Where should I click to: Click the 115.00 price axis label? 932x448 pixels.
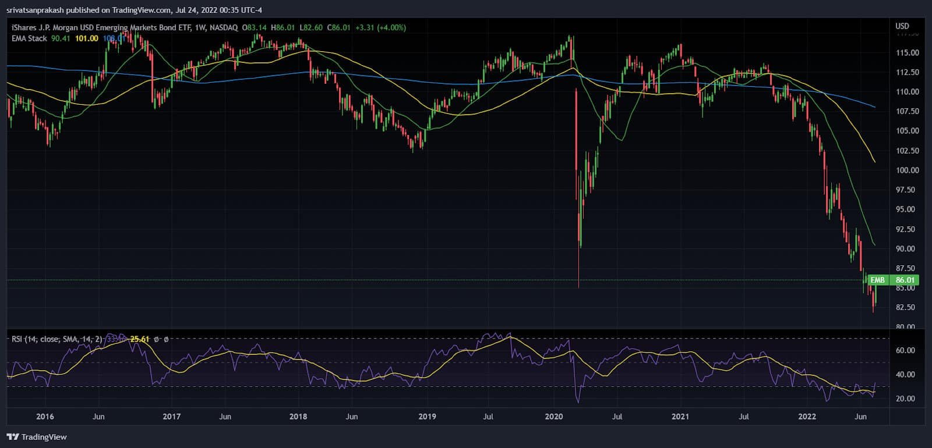907,52
